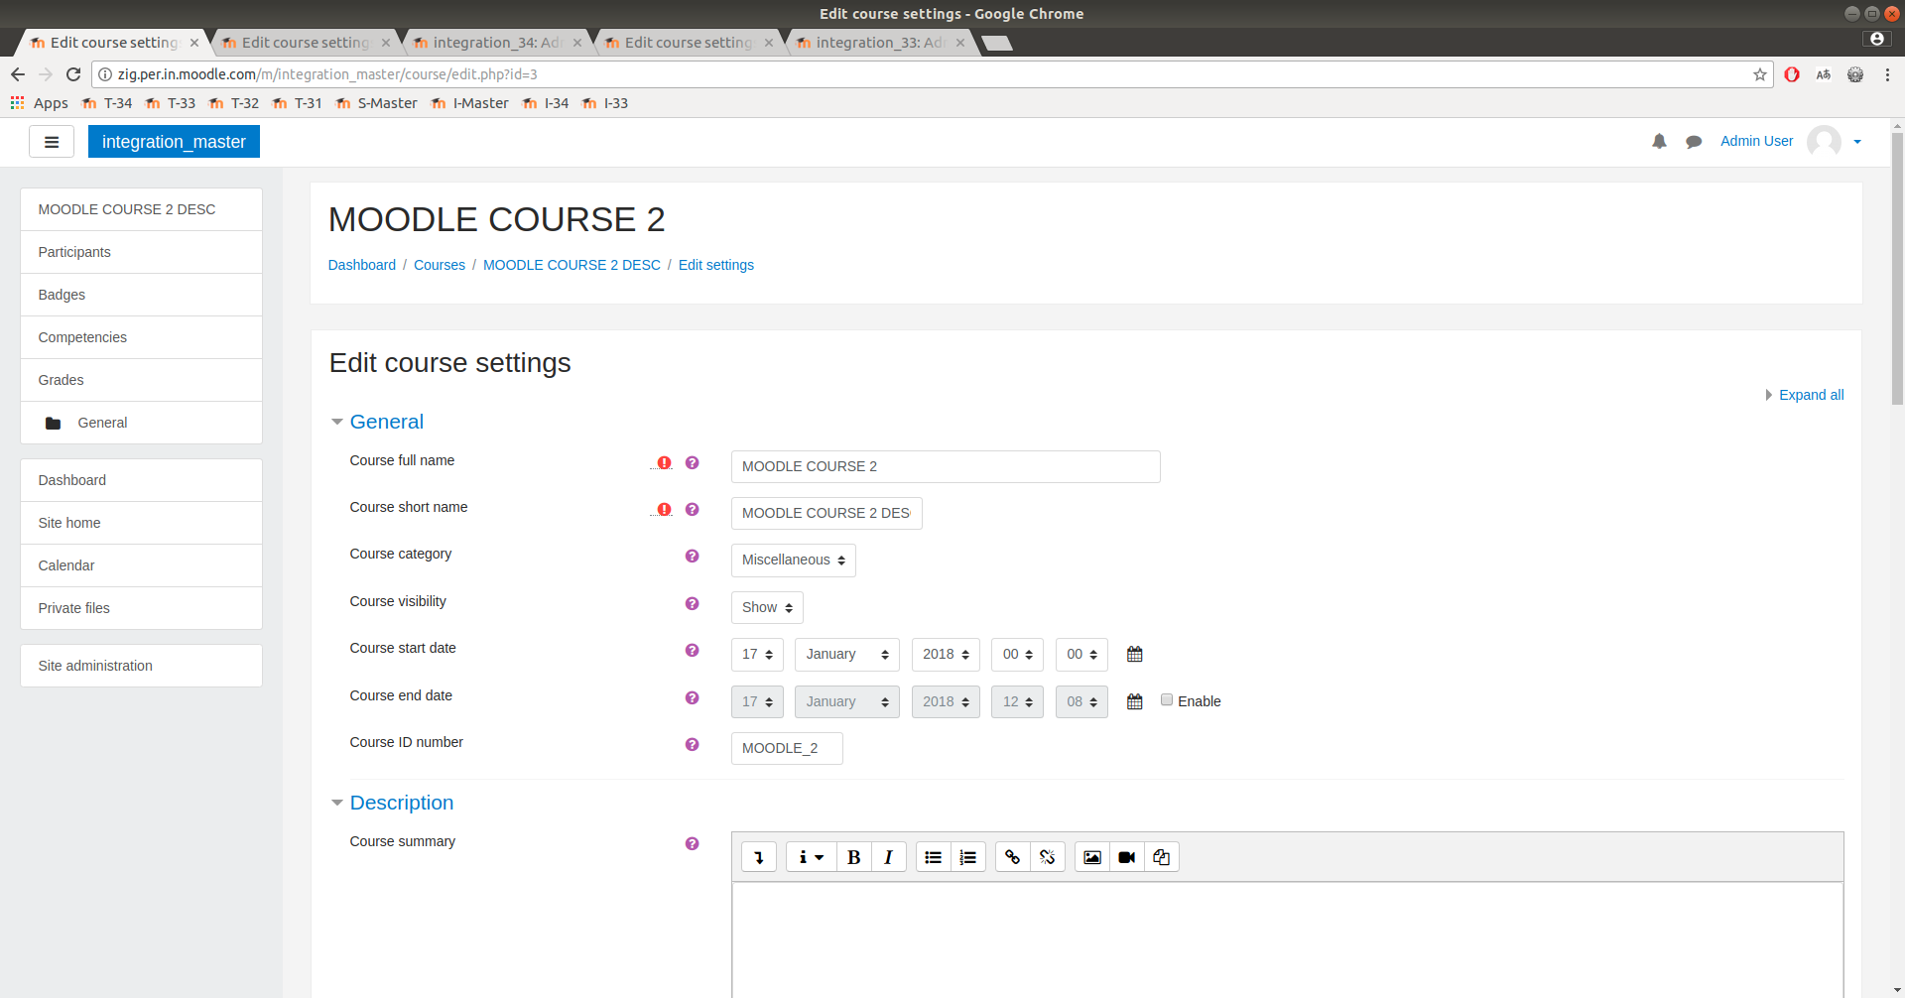
Task: Show help for Course short name
Action: point(693,510)
